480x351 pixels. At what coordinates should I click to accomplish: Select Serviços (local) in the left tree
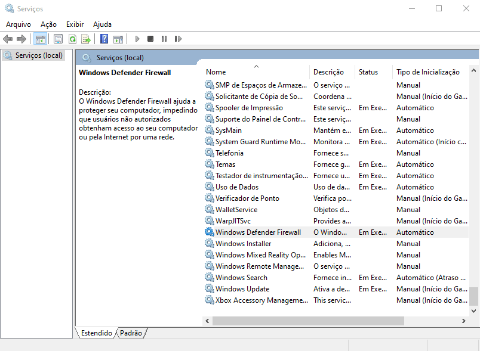33,55
